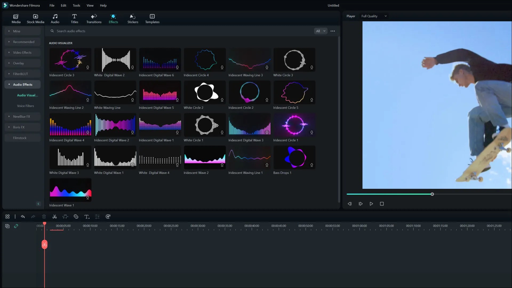The width and height of the screenshot is (512, 288).
Task: Click the scissors split icon in timeline toolbar
Action: tap(55, 217)
